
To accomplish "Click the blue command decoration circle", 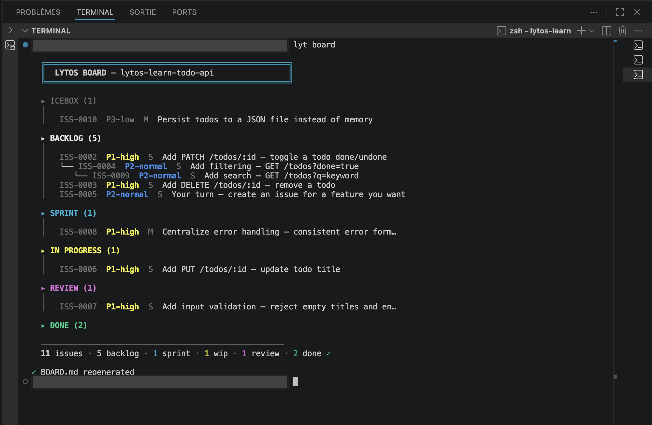I will tap(25, 44).
